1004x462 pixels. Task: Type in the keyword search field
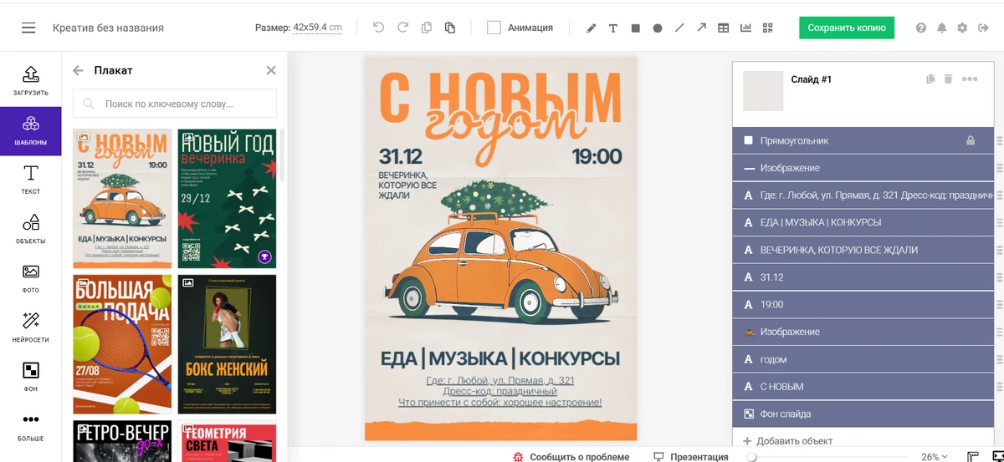tap(184, 104)
